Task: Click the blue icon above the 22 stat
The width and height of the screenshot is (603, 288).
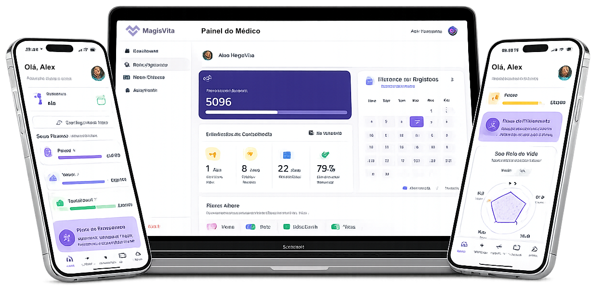Action: [x=287, y=155]
